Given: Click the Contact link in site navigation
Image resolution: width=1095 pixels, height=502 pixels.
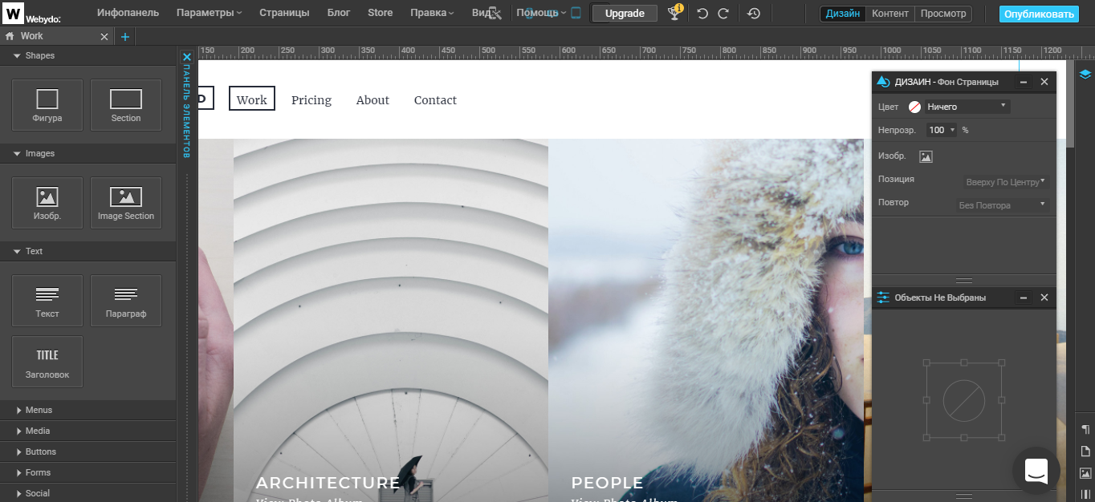Looking at the screenshot, I should click(435, 100).
